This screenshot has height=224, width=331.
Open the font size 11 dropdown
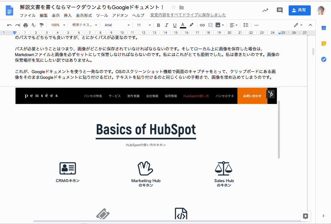coord(144,25)
